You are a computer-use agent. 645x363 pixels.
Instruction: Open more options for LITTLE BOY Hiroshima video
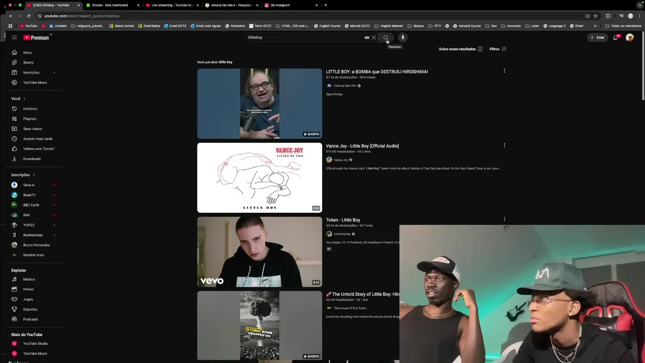point(504,71)
